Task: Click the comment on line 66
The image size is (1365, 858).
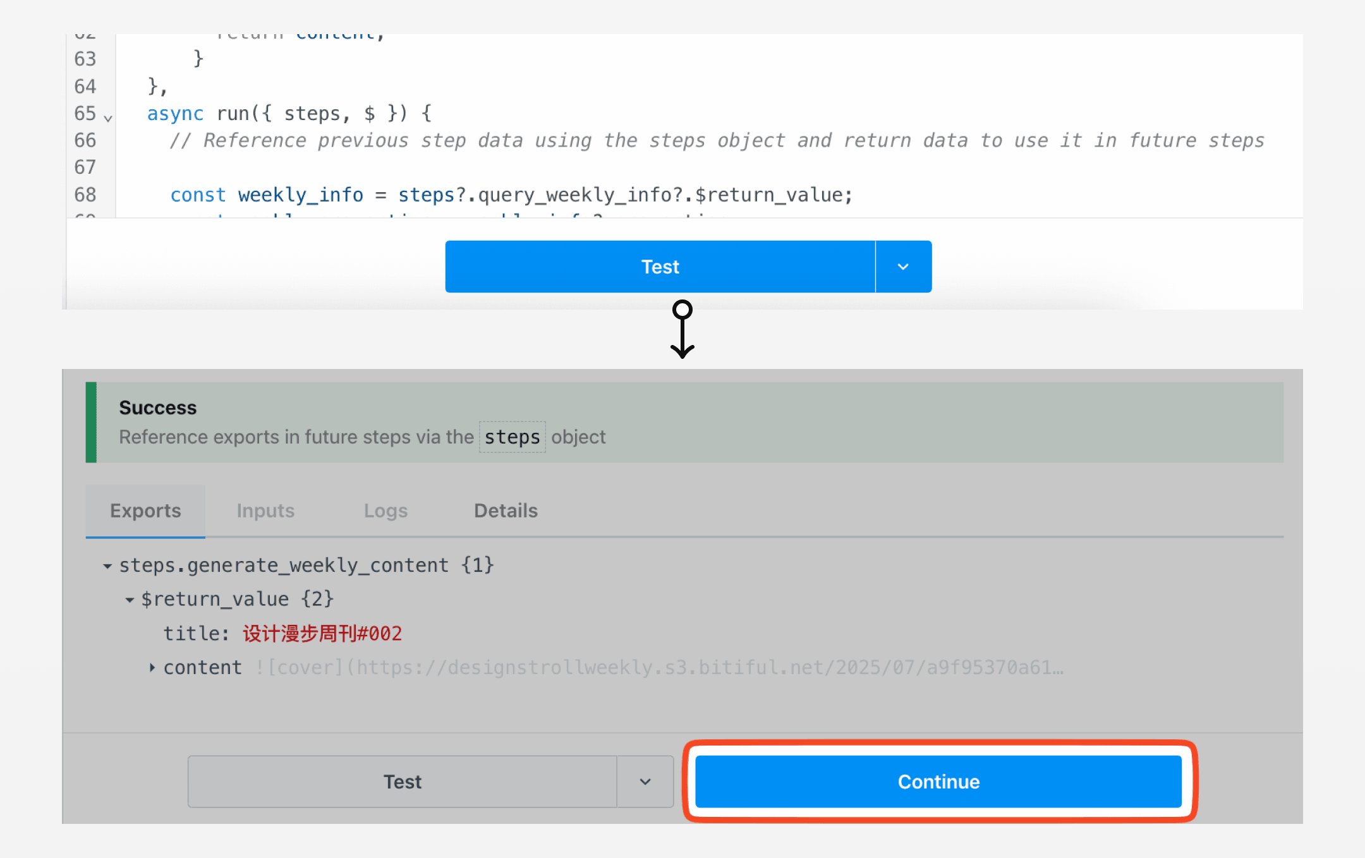Action: coord(717,140)
